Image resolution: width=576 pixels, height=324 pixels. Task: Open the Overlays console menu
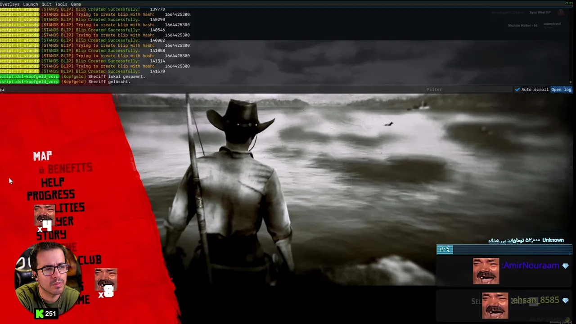pos(9,4)
